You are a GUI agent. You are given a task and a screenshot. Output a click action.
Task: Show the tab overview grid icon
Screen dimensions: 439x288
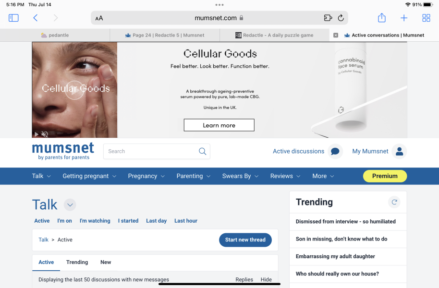coord(426,18)
